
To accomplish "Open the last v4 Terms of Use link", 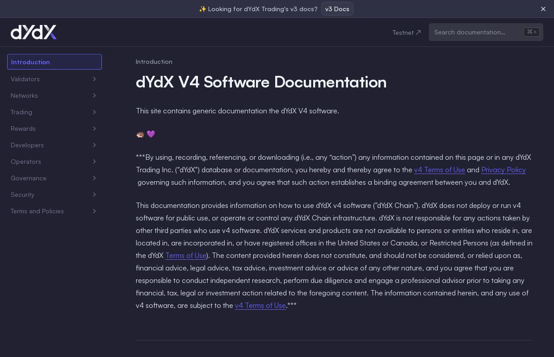I will [x=260, y=305].
